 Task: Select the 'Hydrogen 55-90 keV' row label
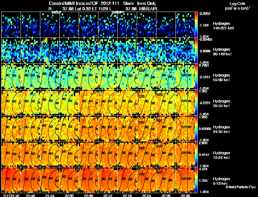pyautogui.click(x=222, y=78)
